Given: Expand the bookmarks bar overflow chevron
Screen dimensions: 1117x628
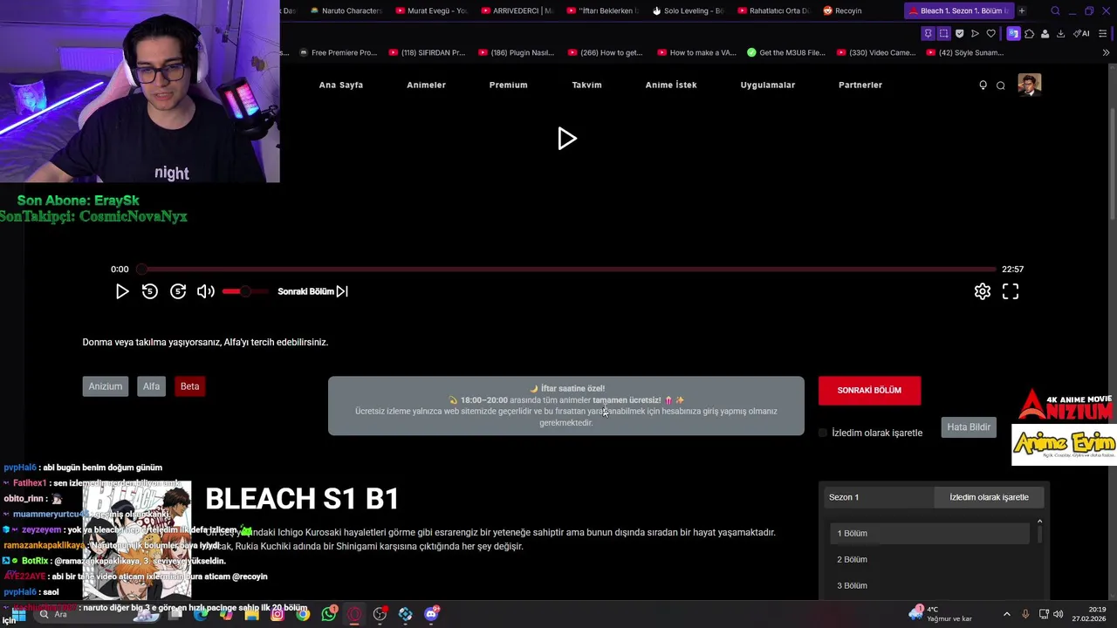Looking at the screenshot, I should click(1107, 52).
